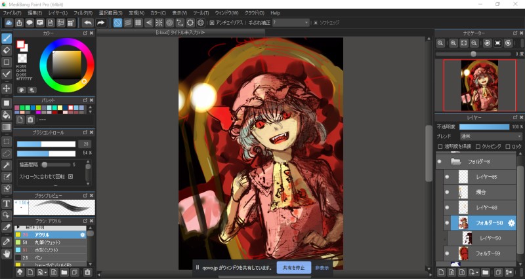Click the Redo arrow
Image resolution: width=525 pixels, height=279 pixels.
point(100,23)
